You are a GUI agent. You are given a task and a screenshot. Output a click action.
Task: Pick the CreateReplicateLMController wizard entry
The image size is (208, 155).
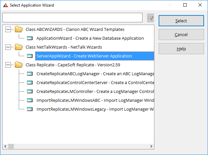[x=95, y=91]
